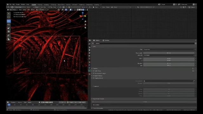Select the Move tool in viewport toolbar
Image resolution: width=203 pixels, height=114 pixels.
(x=9, y=21)
